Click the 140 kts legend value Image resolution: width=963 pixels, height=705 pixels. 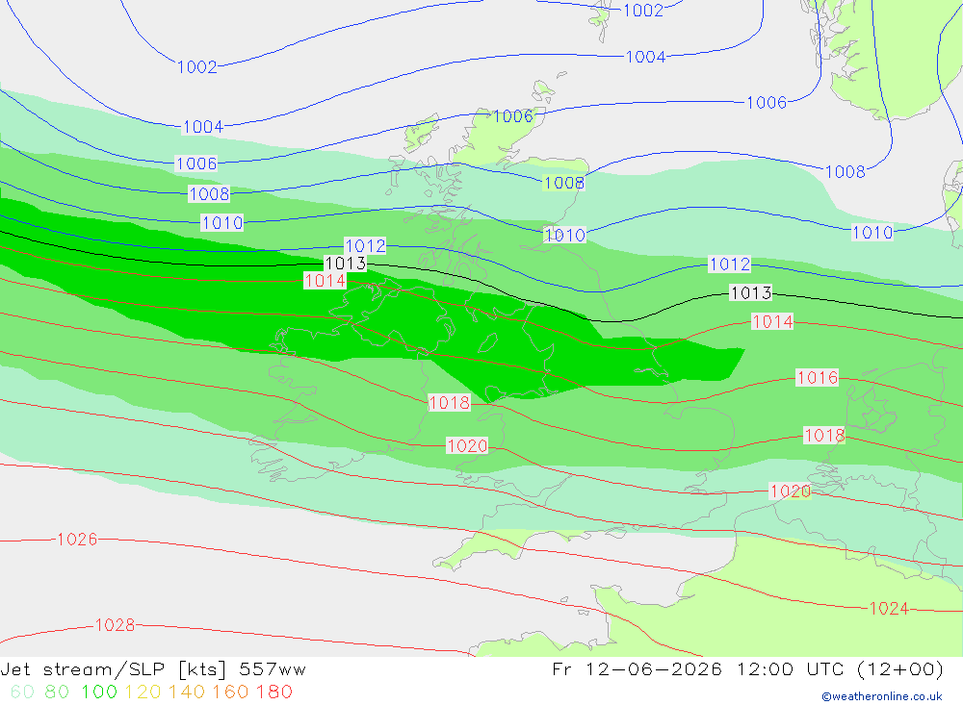pyautogui.click(x=187, y=692)
